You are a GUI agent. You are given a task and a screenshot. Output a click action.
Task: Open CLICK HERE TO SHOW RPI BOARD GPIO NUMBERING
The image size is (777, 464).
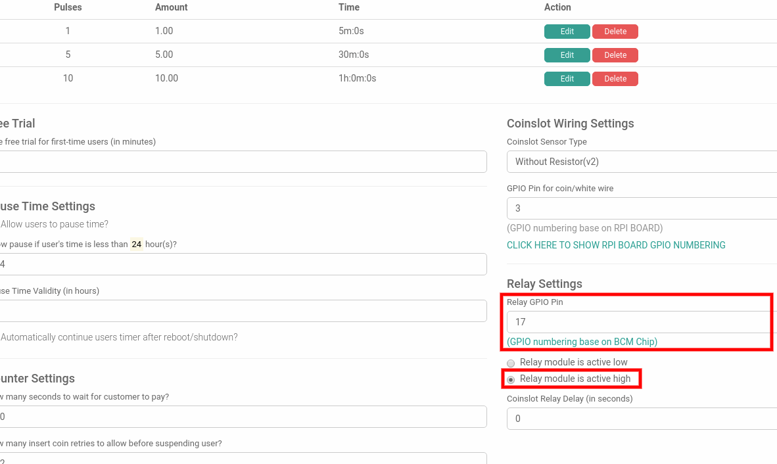point(616,244)
